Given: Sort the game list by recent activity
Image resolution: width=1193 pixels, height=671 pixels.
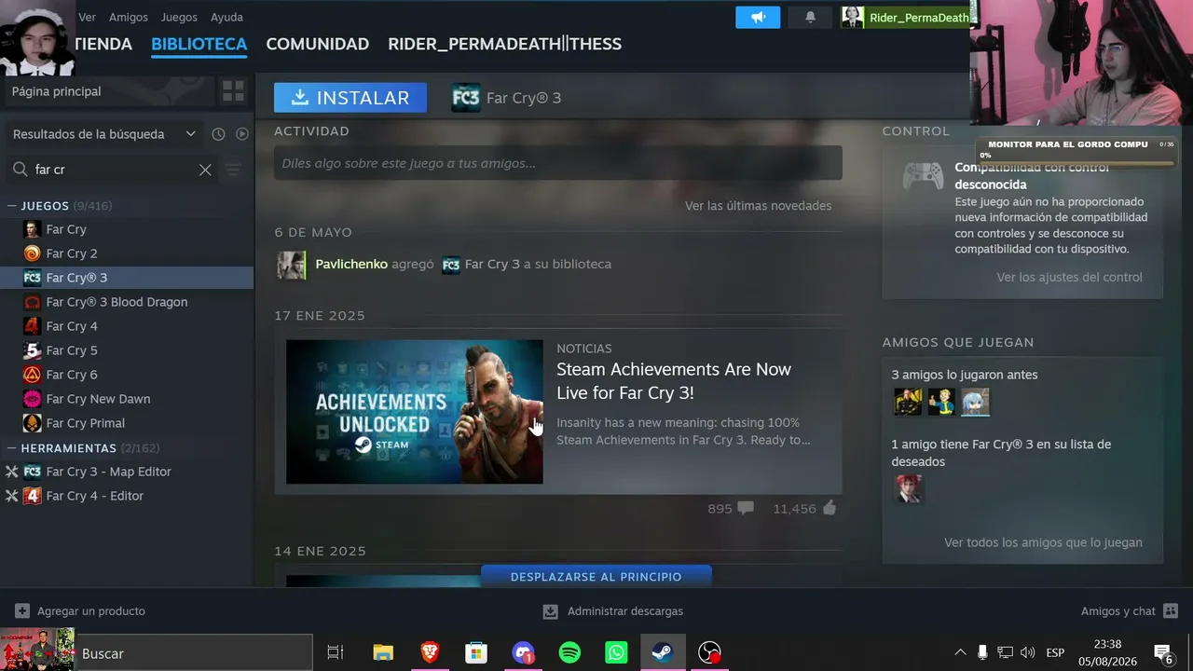Looking at the screenshot, I should (x=218, y=134).
